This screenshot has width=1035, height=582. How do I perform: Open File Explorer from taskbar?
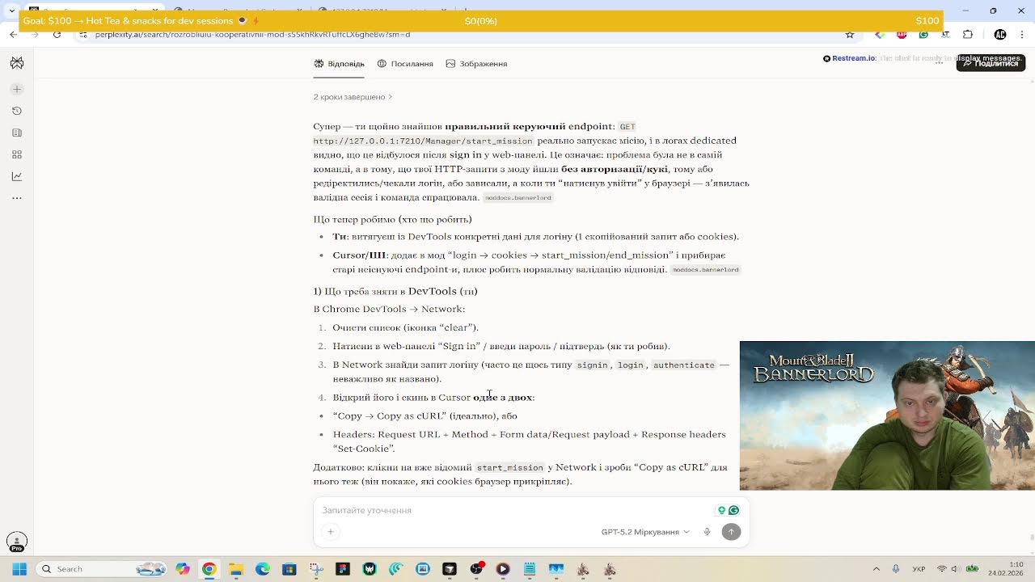(236, 569)
